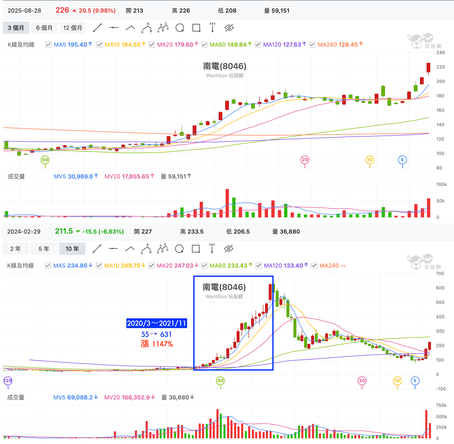Click the pink 20 marker on bottom chart
Image resolution: width=454 pixels, height=444 pixels.
click(362, 381)
